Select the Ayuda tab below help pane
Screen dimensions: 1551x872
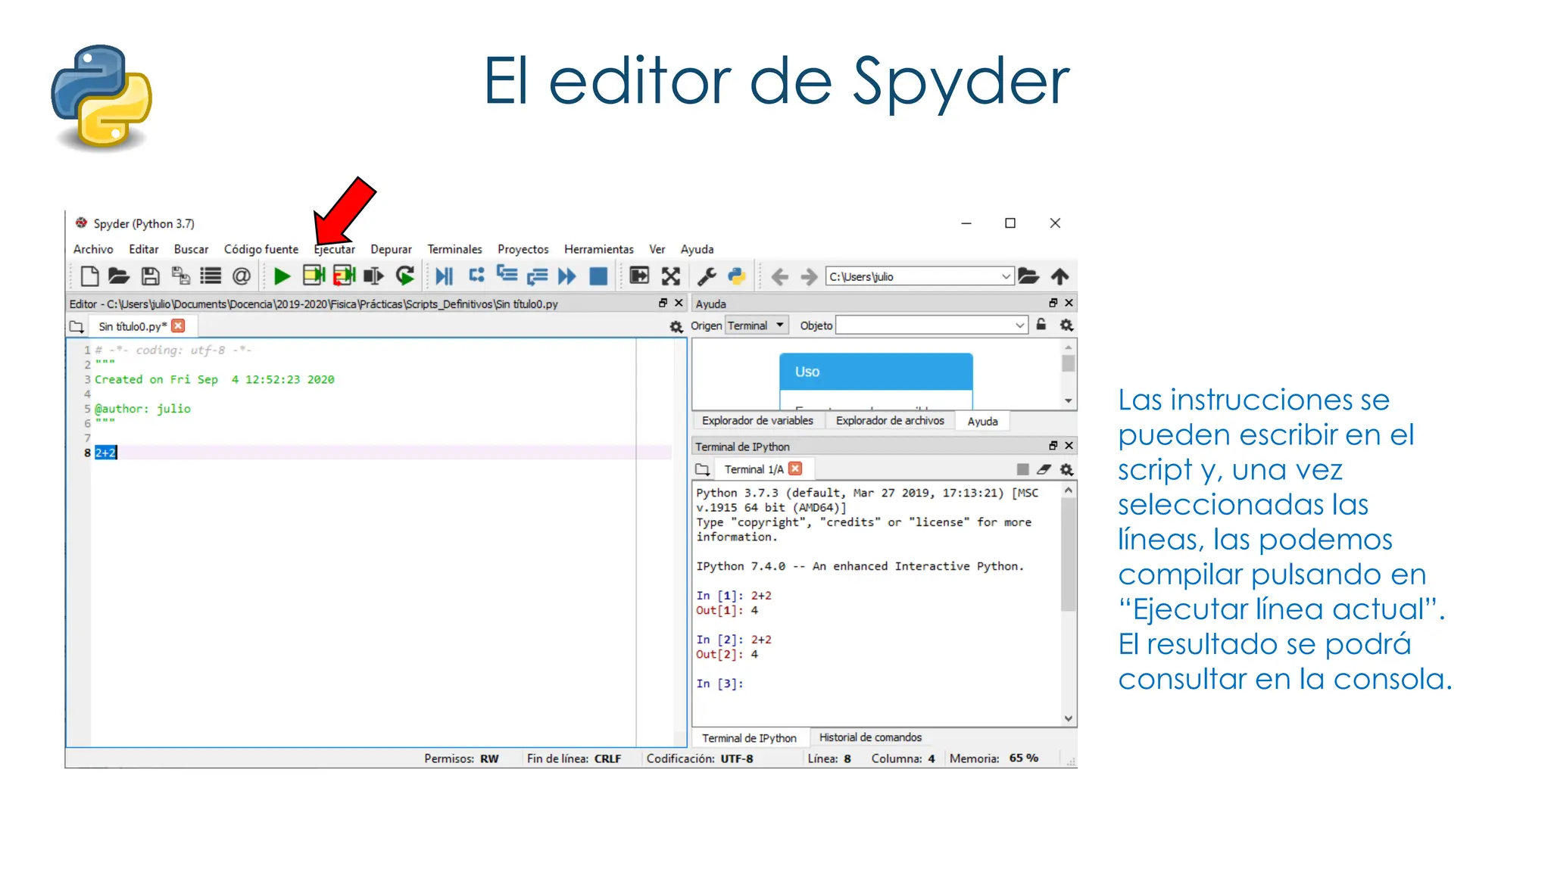tap(982, 422)
